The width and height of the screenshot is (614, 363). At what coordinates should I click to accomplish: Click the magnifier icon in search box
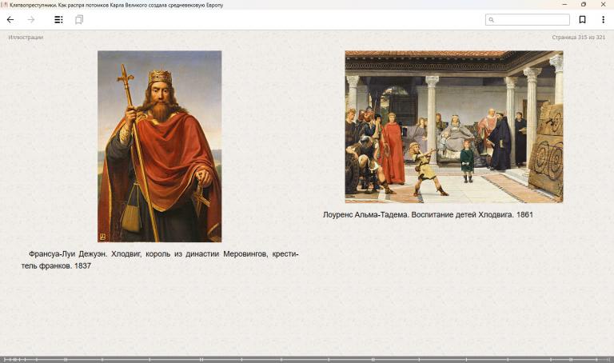click(x=492, y=19)
